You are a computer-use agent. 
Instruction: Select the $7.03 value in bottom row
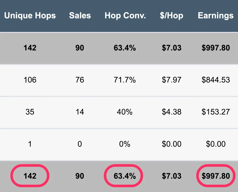(171, 176)
